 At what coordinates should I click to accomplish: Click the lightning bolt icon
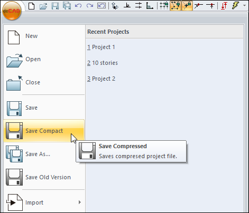[x=235, y=6]
